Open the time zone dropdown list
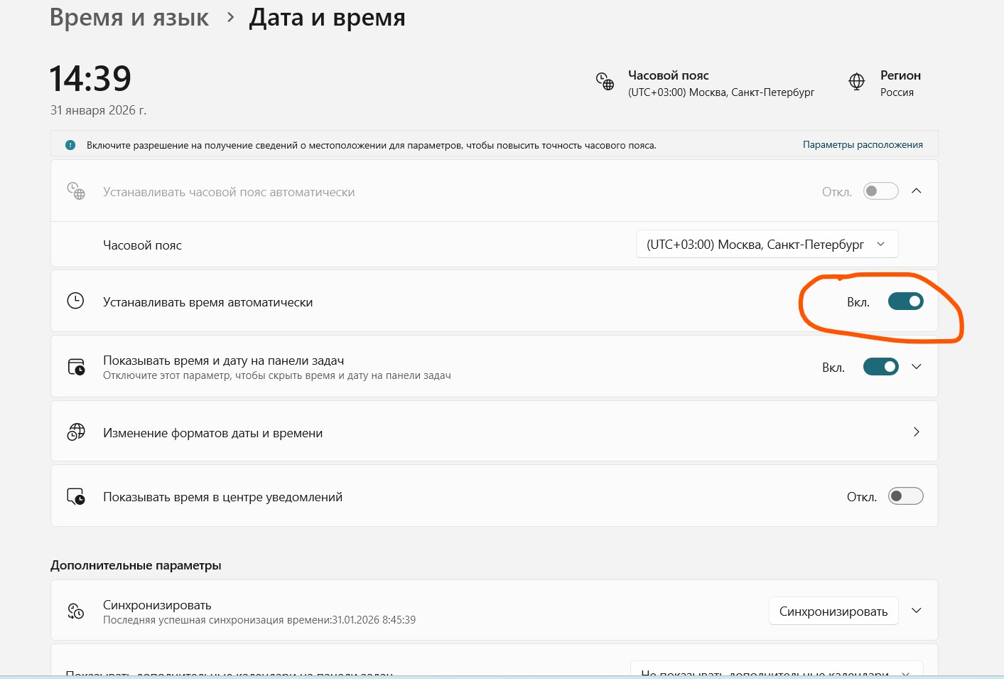Viewport: 1004px width, 679px height. tap(767, 245)
